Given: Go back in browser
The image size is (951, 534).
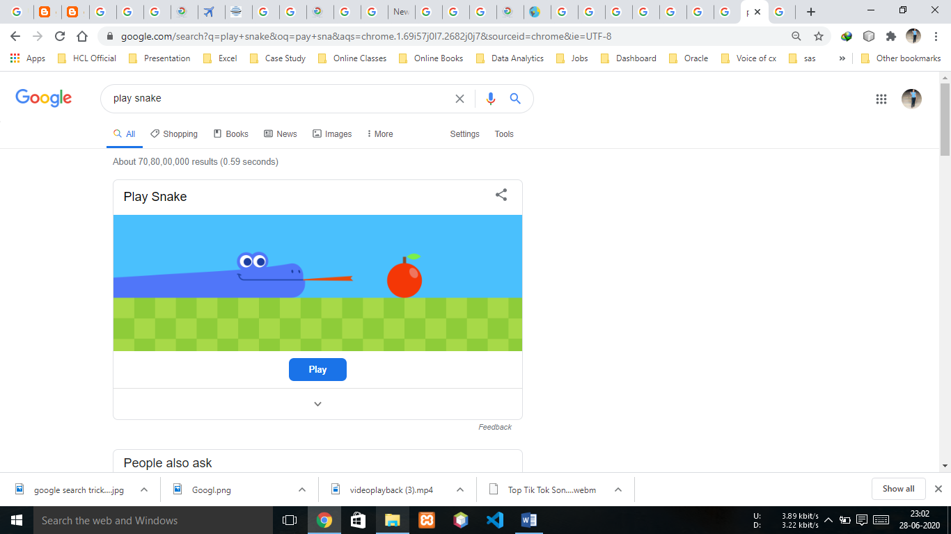Looking at the screenshot, I should click(15, 36).
